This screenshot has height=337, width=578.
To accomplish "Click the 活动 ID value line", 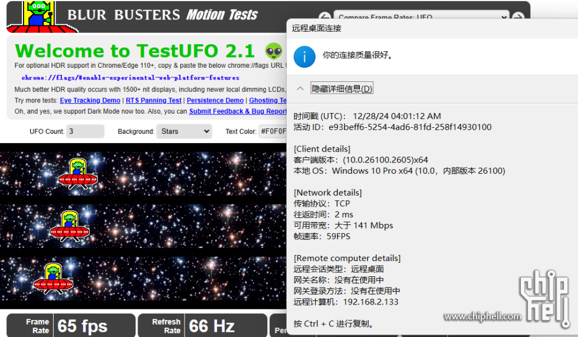I will pos(393,127).
